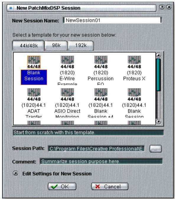Select the last (1820)44.1 Blank Session template icon
175x199 pixels.
[x=134, y=95]
